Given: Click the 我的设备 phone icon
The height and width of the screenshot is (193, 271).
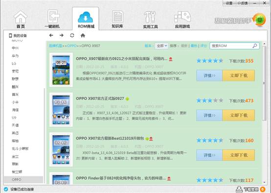Looking at the screenshot, I should click(x=10, y=35).
